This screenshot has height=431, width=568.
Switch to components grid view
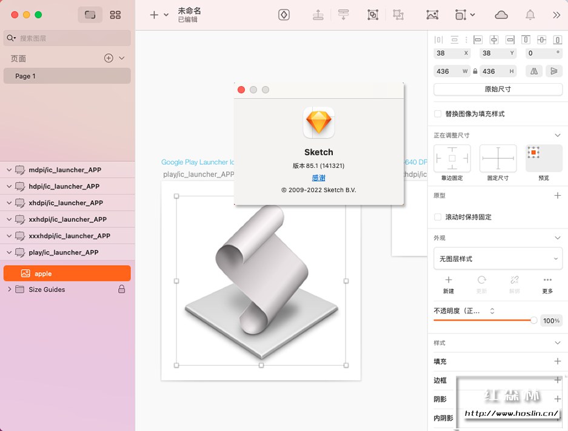click(x=115, y=15)
